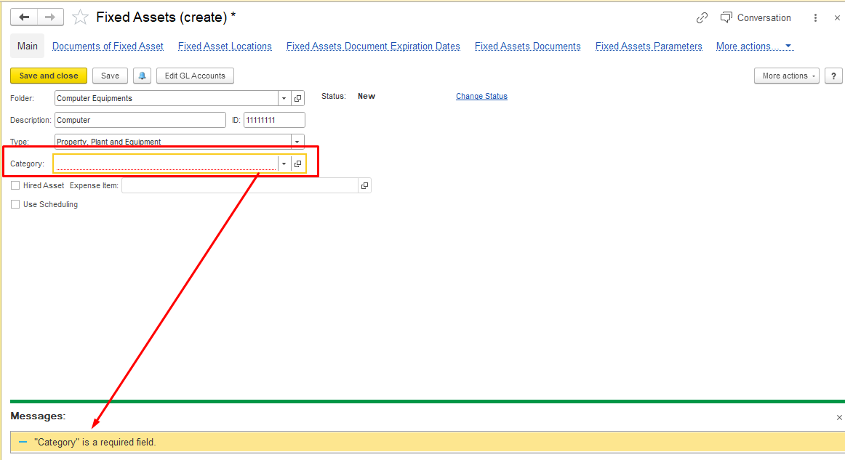Open the Category field selection form icon

coord(298,164)
